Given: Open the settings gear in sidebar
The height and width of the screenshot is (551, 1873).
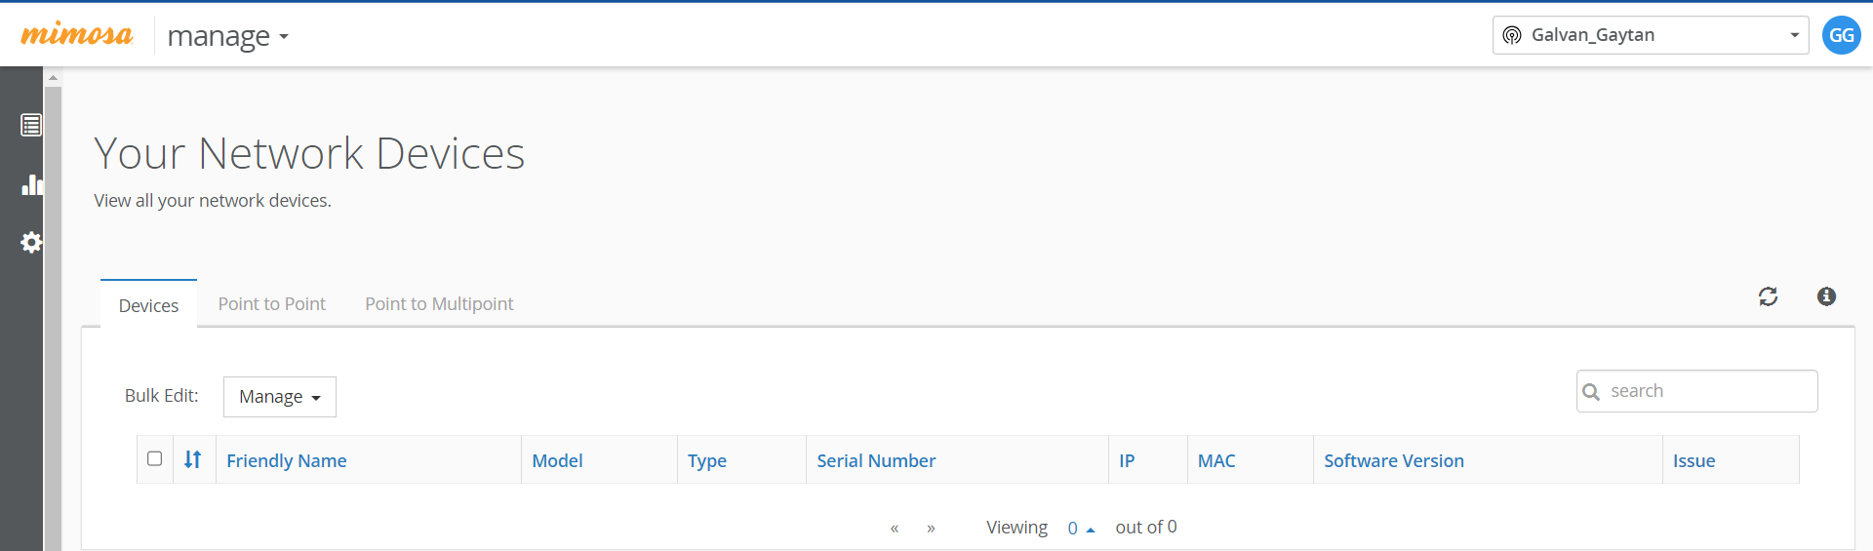Looking at the screenshot, I should (x=31, y=242).
